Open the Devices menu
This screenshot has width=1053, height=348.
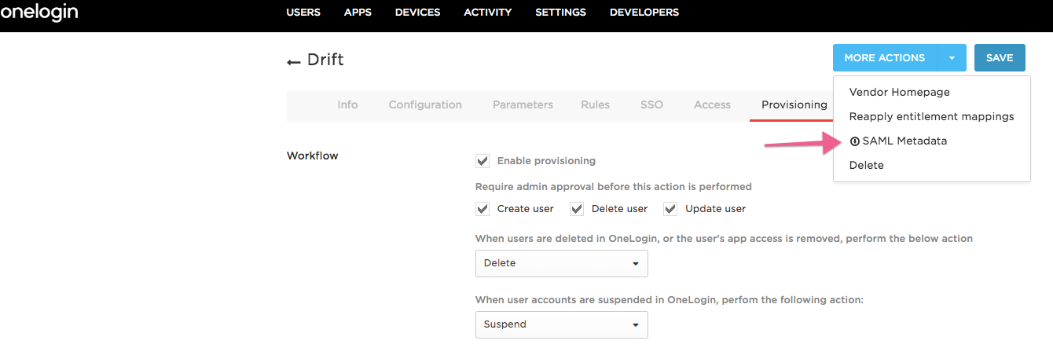click(417, 12)
